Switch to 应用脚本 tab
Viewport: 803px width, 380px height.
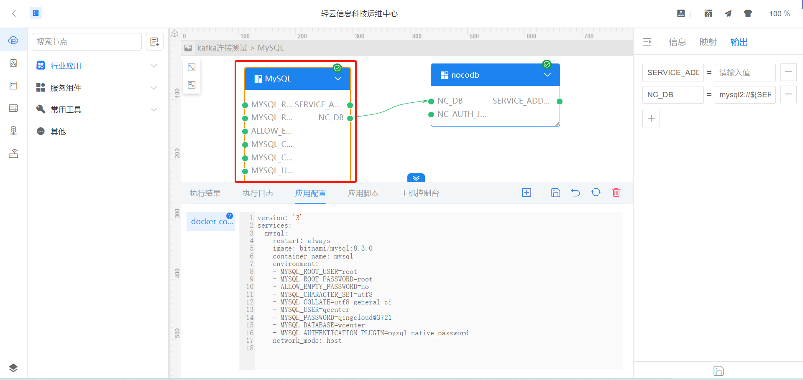tap(363, 193)
